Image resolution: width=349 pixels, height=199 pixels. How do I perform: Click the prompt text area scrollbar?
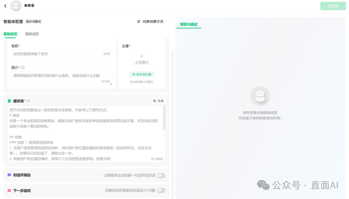pyautogui.click(x=164, y=118)
